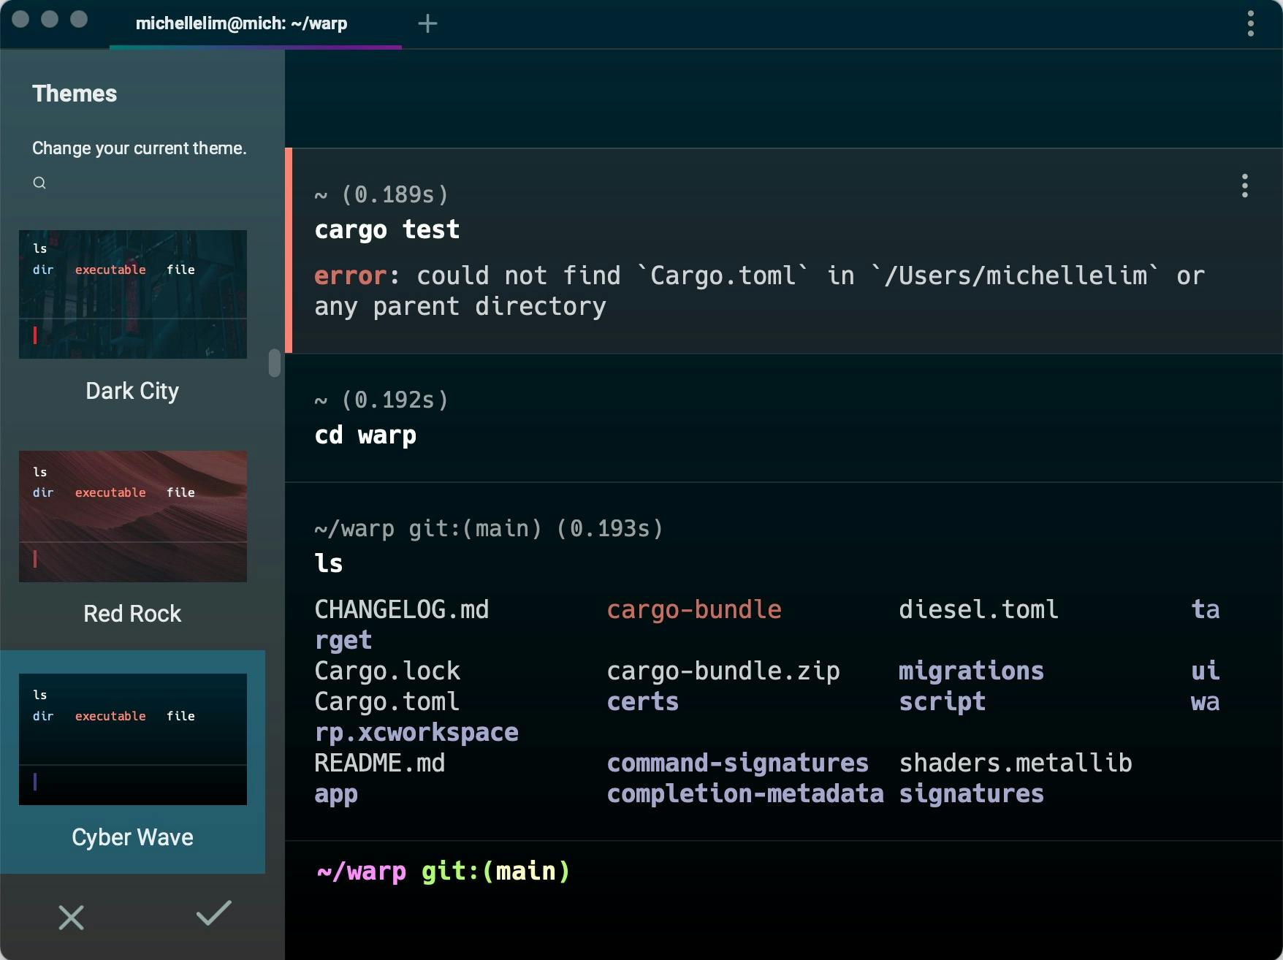
Task: Click the command-signatures directory name
Action: point(738,763)
